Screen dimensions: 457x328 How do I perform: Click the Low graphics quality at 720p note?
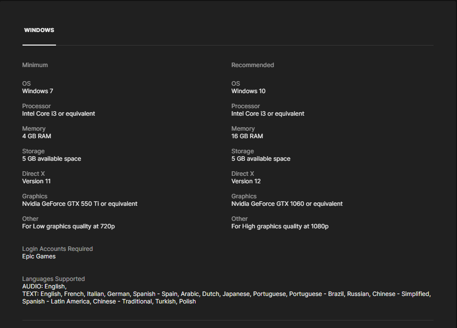tap(68, 226)
